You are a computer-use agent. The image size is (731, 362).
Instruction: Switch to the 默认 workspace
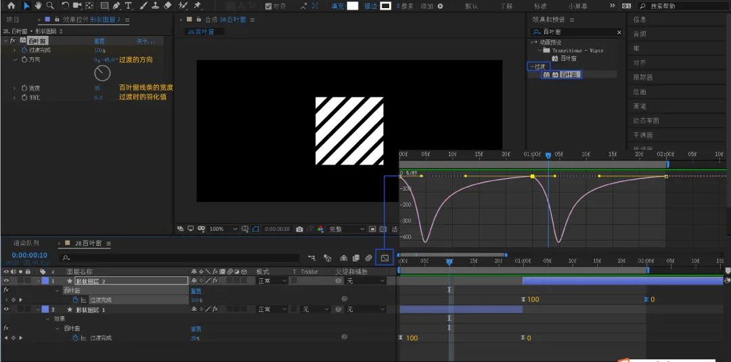pos(471,6)
